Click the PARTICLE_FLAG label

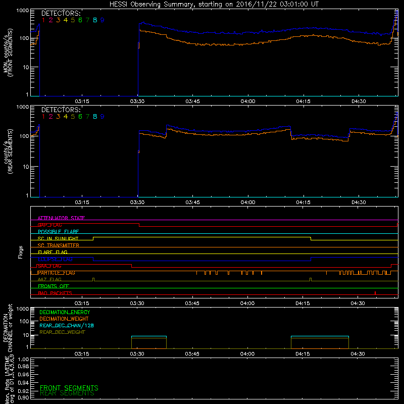57,273
